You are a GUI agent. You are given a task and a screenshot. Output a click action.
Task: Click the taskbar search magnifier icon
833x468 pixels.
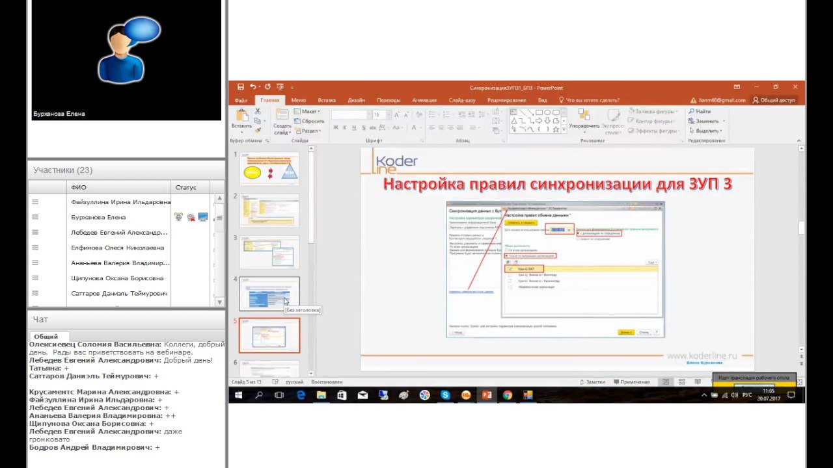tap(259, 395)
